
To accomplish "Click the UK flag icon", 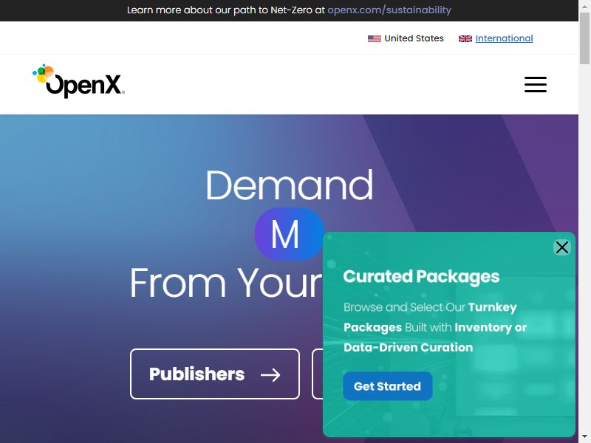I will coord(465,38).
